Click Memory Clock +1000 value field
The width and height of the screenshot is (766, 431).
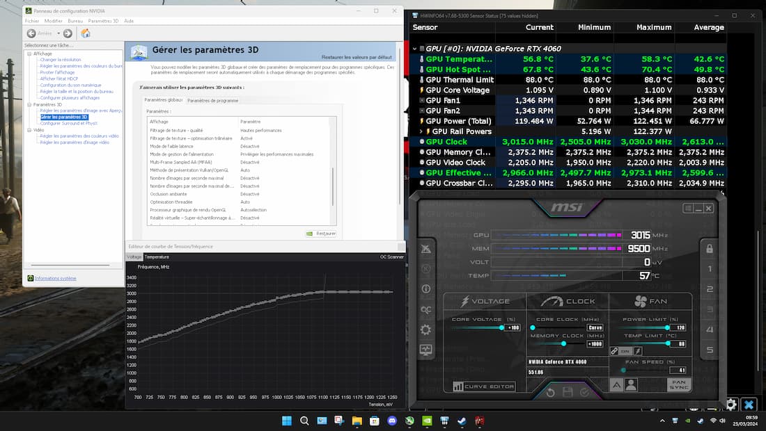595,343
